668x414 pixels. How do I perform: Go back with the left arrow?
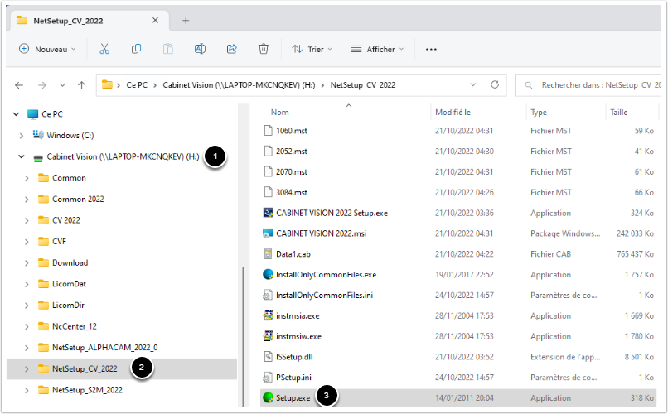[19, 85]
